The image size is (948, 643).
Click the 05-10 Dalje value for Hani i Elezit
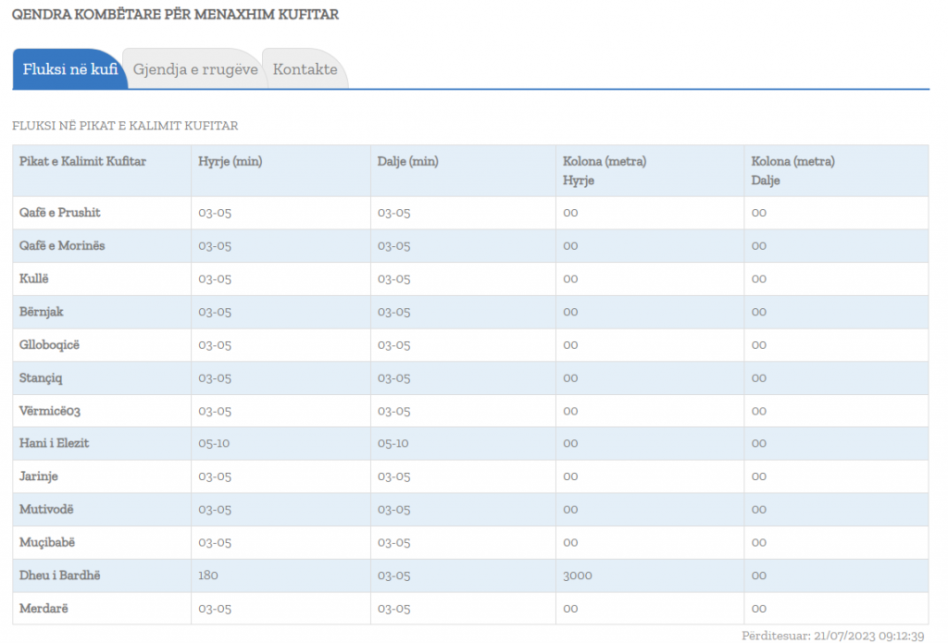(x=393, y=443)
